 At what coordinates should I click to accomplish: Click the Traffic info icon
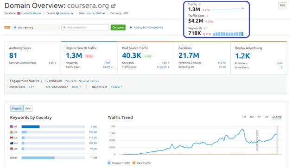pyautogui.click(x=200, y=4)
